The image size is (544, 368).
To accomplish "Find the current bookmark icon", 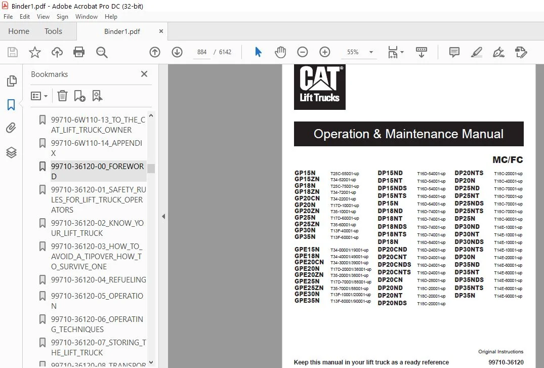I will [x=97, y=96].
